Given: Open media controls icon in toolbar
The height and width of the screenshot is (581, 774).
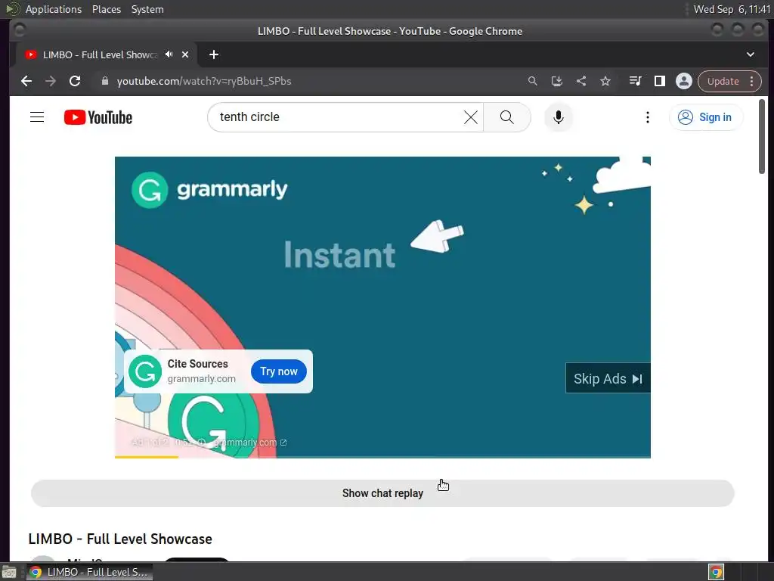Looking at the screenshot, I should coord(635,81).
